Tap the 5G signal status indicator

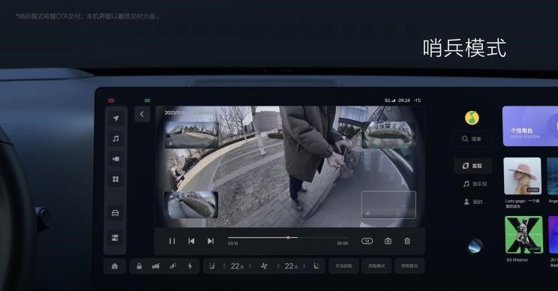pos(390,100)
